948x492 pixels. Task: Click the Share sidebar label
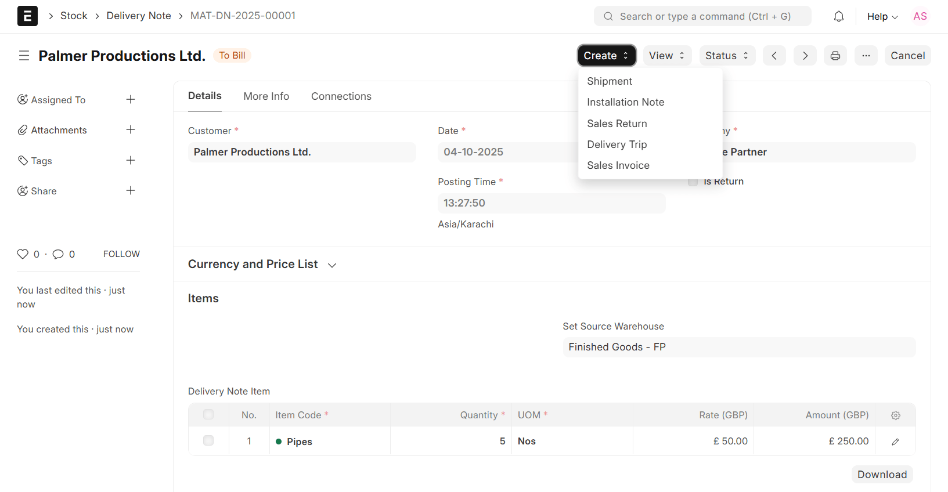coord(44,191)
